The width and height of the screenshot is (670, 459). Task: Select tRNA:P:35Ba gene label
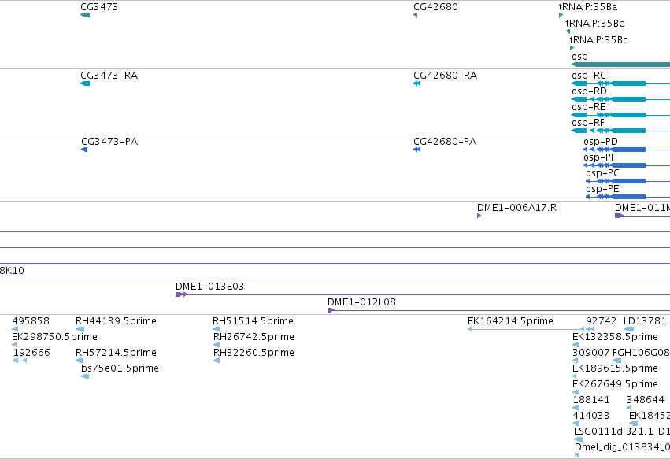[x=588, y=7]
